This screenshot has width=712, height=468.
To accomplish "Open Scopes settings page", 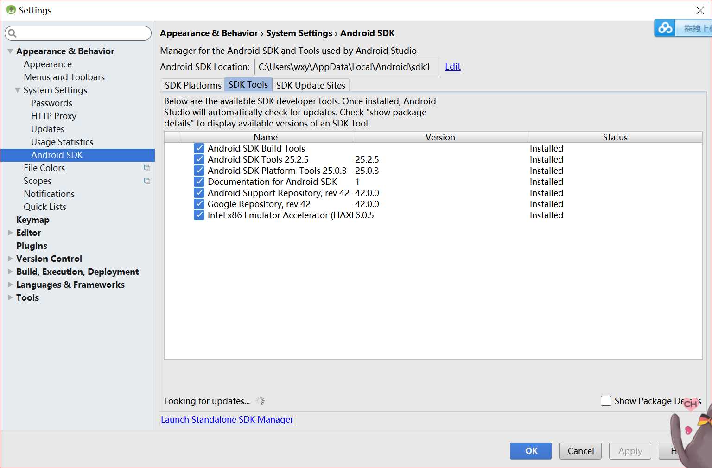I will point(38,181).
